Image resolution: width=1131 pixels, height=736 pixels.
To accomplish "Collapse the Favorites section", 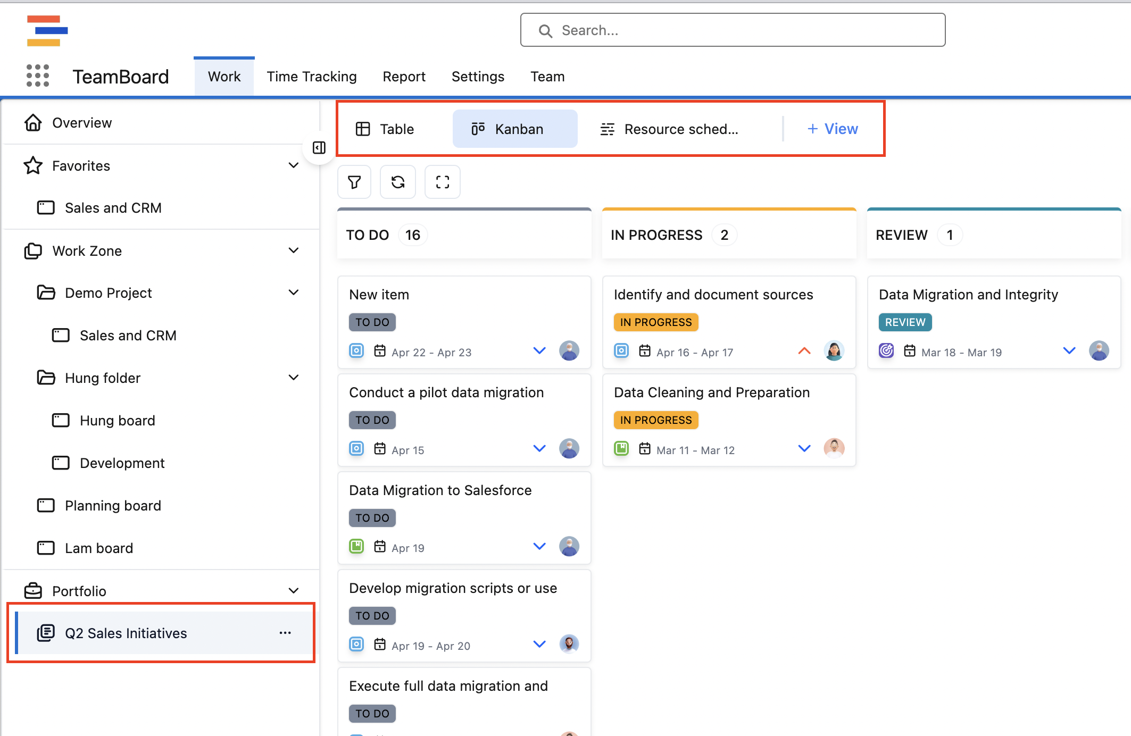I will [x=293, y=165].
